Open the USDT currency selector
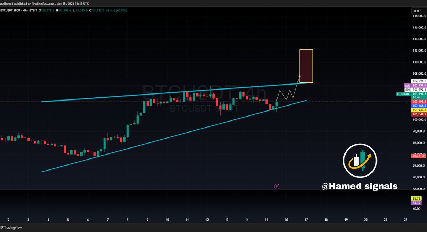 pyautogui.click(x=419, y=11)
